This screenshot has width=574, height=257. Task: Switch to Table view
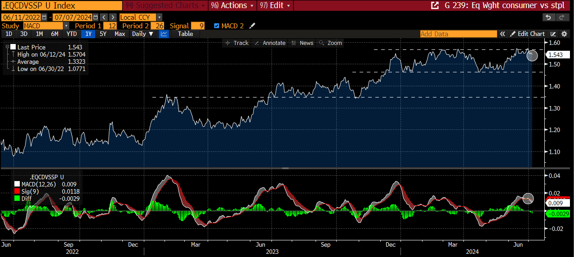pyautogui.click(x=185, y=34)
